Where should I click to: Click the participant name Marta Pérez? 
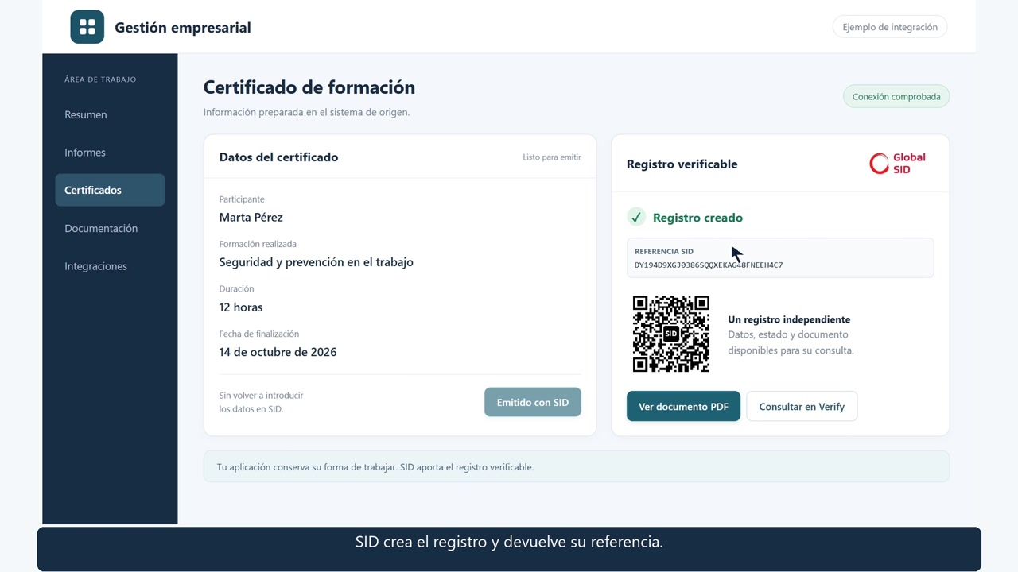[251, 217]
